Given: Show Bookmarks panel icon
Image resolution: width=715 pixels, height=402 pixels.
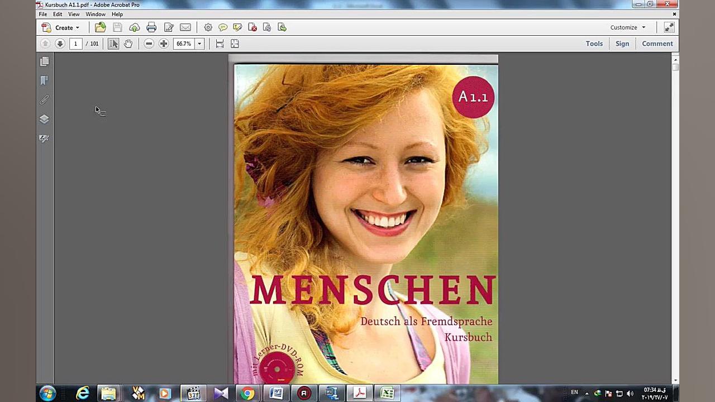Looking at the screenshot, I should coord(45,80).
